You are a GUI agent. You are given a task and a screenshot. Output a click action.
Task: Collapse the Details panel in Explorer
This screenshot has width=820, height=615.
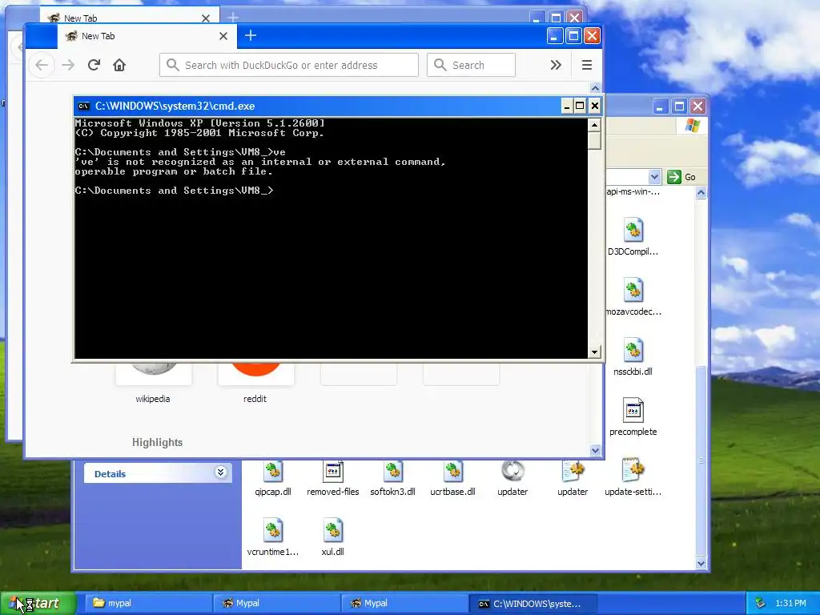(221, 472)
